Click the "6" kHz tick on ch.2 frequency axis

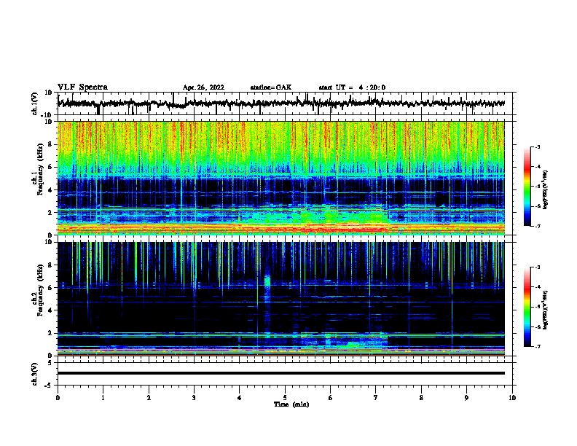[x=50, y=288]
